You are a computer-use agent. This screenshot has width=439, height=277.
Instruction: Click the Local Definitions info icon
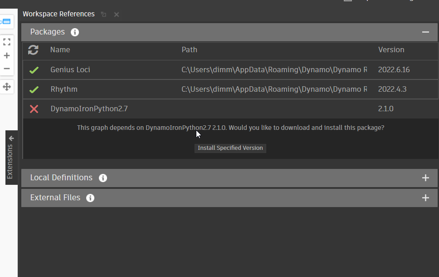tap(102, 178)
